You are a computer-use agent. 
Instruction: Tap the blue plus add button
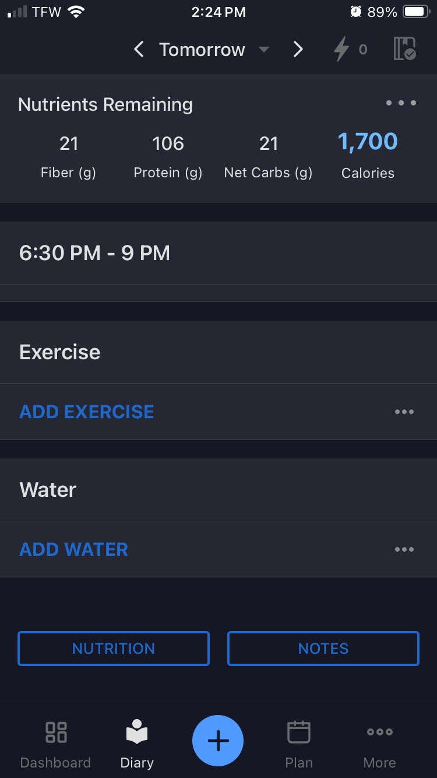[x=218, y=741]
